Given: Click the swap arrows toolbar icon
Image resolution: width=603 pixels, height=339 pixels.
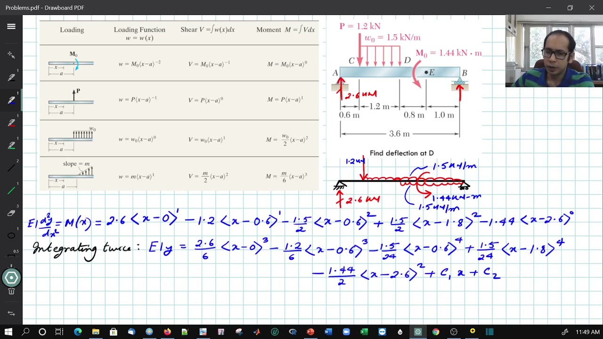Looking at the screenshot, I should click(x=11, y=314).
